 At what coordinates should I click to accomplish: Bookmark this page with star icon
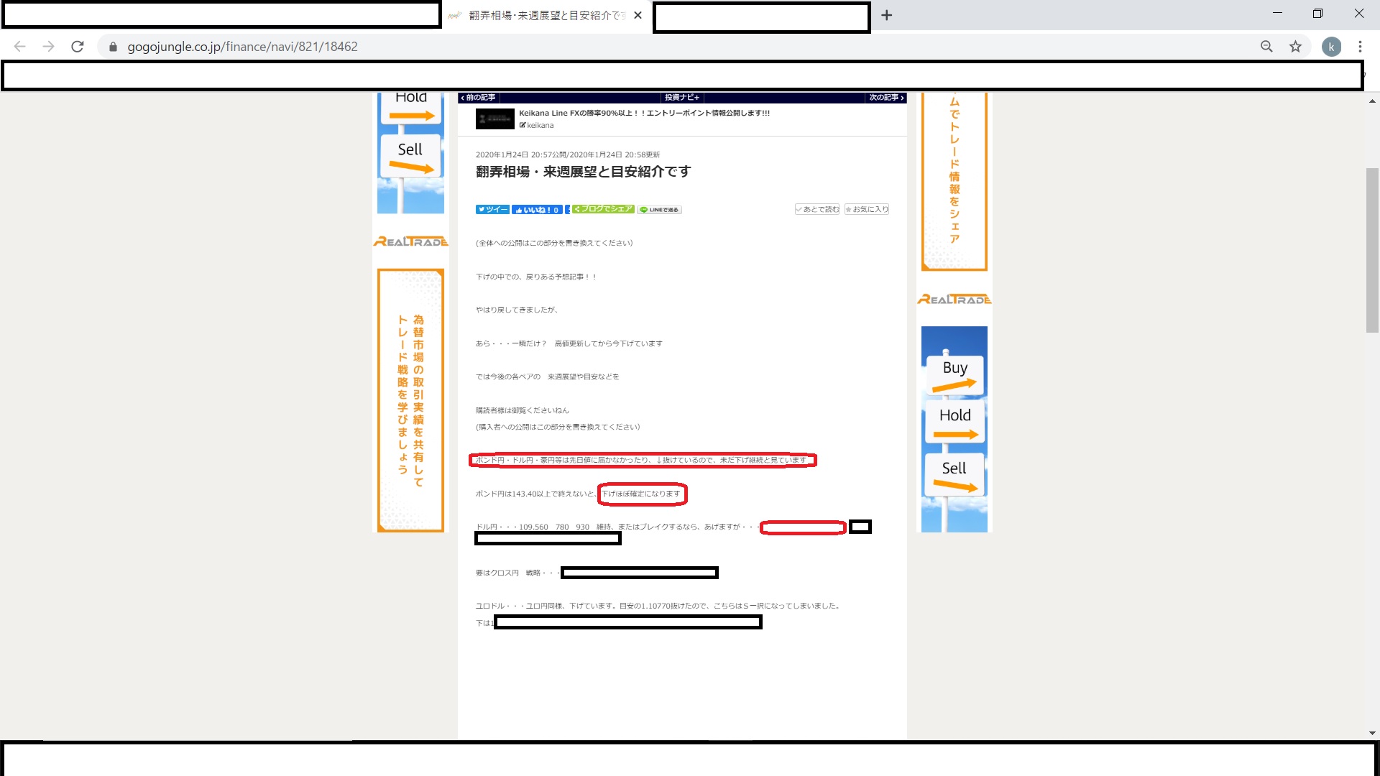[1295, 47]
